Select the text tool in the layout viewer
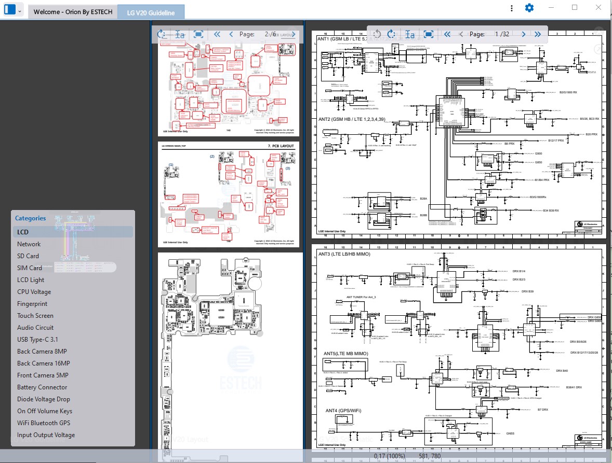This screenshot has height=463, width=612. pyautogui.click(x=180, y=34)
